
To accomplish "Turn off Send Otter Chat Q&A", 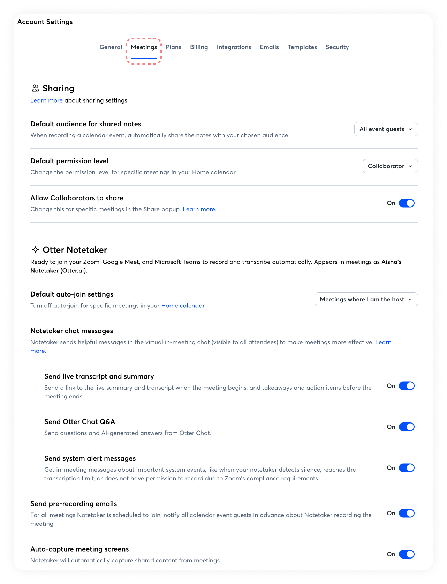I will [x=407, y=427].
